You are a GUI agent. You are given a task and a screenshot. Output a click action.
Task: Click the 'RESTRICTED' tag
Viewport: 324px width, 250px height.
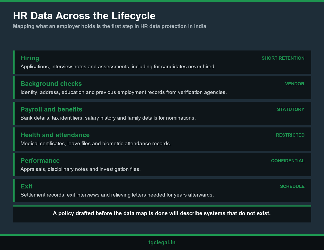pyautogui.click(x=290, y=135)
